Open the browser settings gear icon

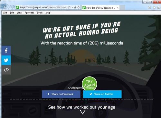(x=159, y=7)
